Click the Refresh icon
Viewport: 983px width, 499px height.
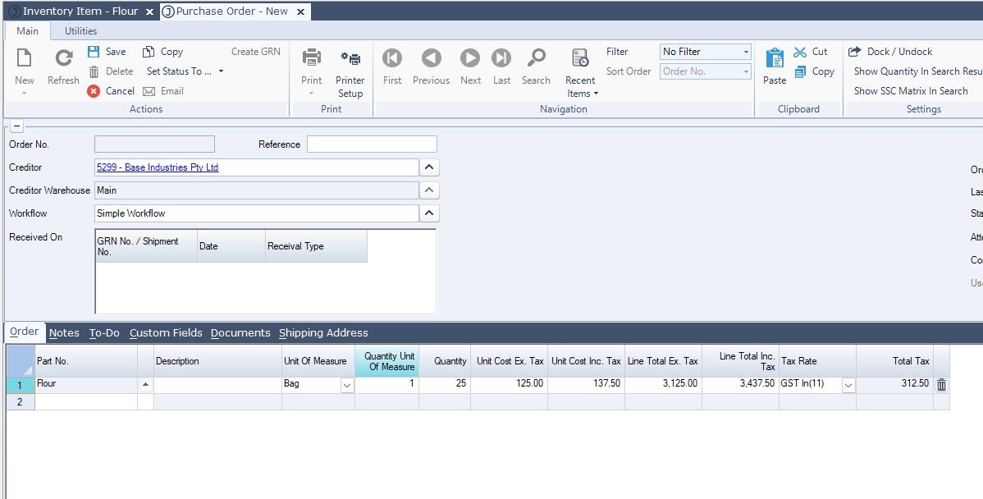pyautogui.click(x=63, y=58)
